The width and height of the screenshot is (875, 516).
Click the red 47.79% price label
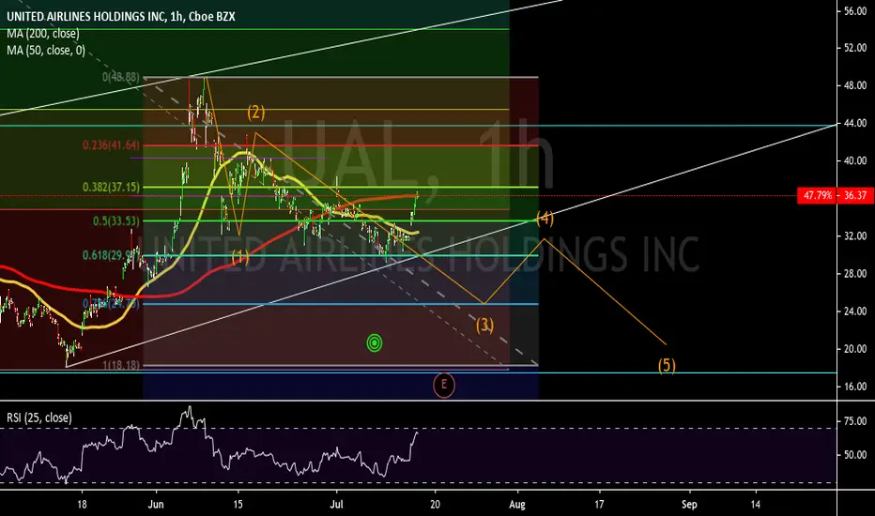coord(818,195)
